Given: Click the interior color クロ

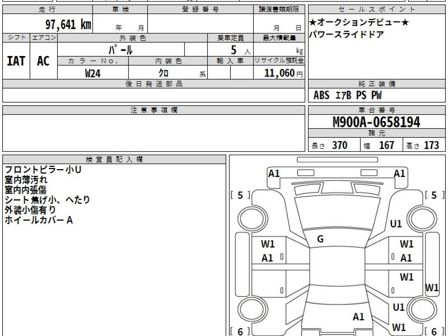Looking at the screenshot, I should (x=164, y=74).
